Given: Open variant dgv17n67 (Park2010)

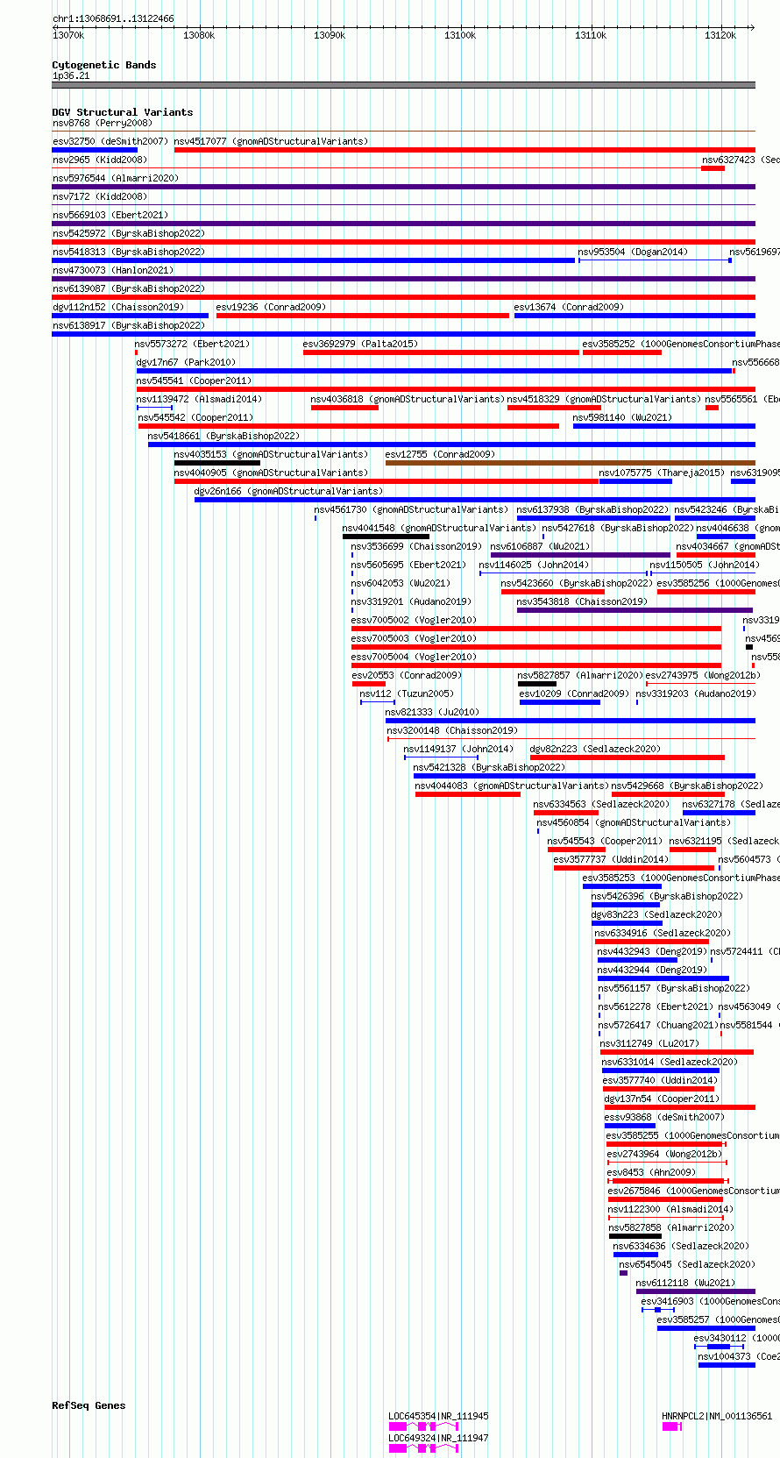Looking at the screenshot, I should pyautogui.click(x=186, y=362).
